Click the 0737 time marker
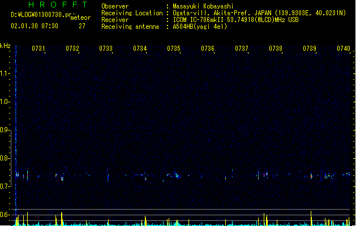356x226 pixels. click(242, 49)
